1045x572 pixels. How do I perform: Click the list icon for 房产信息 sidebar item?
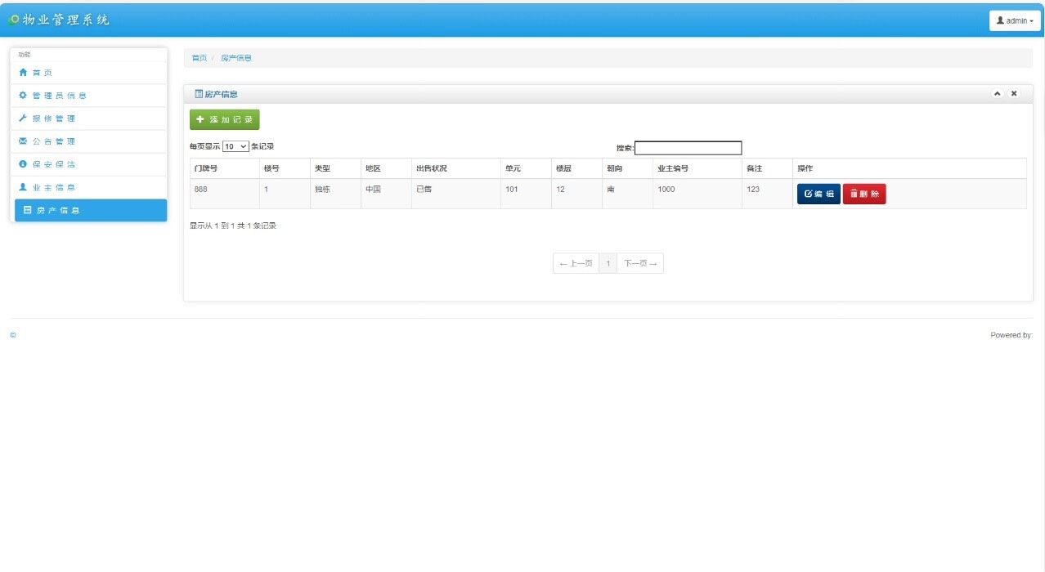point(28,211)
